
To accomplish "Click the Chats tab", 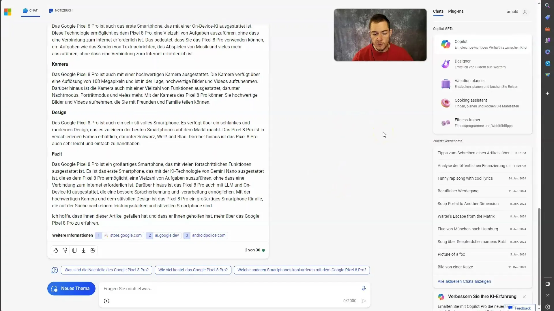I will click(x=438, y=12).
